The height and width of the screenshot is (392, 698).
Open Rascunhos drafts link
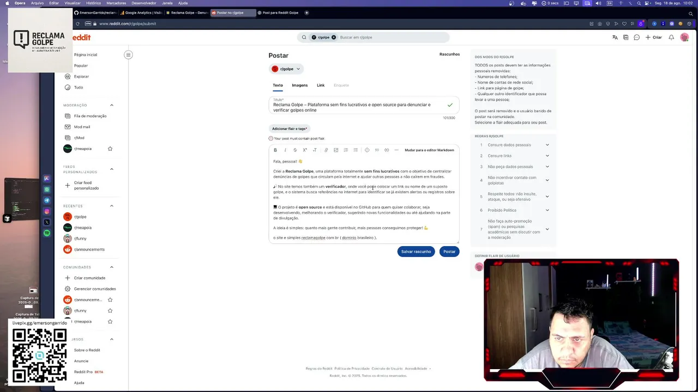[x=449, y=54]
